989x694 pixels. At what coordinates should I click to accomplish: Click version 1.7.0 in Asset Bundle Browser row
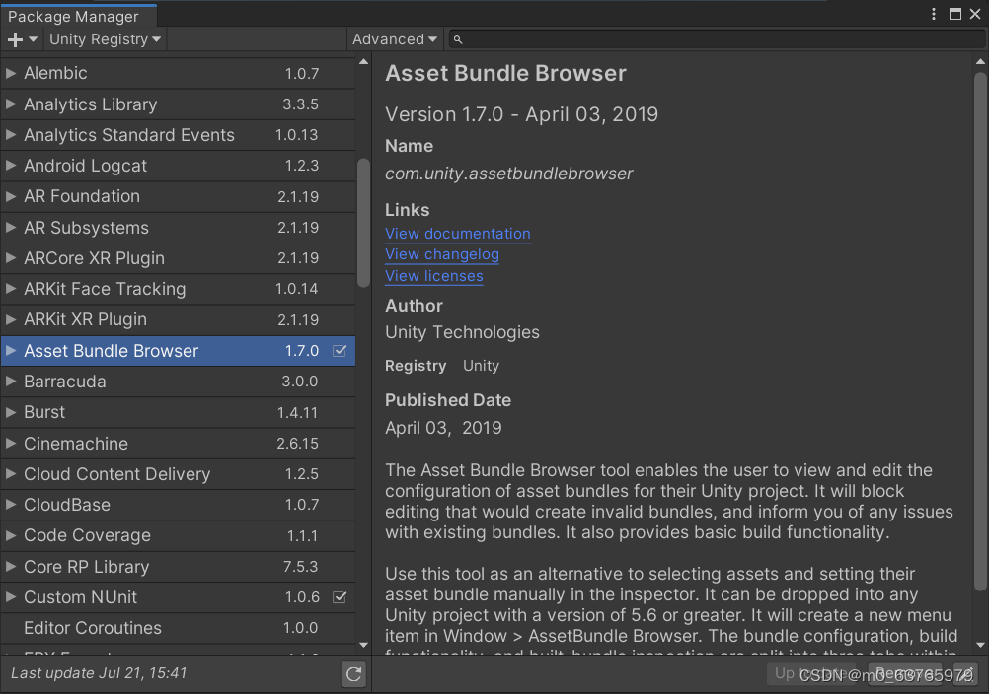pyautogui.click(x=301, y=351)
